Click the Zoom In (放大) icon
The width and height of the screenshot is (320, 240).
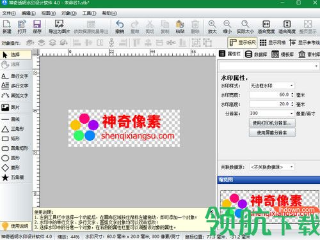(212, 27)
